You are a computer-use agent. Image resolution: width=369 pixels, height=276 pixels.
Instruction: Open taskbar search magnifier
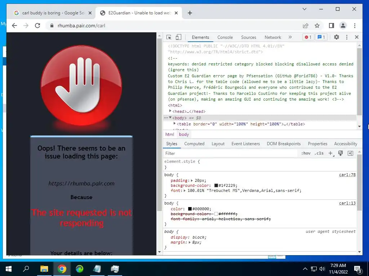[x=26, y=268]
